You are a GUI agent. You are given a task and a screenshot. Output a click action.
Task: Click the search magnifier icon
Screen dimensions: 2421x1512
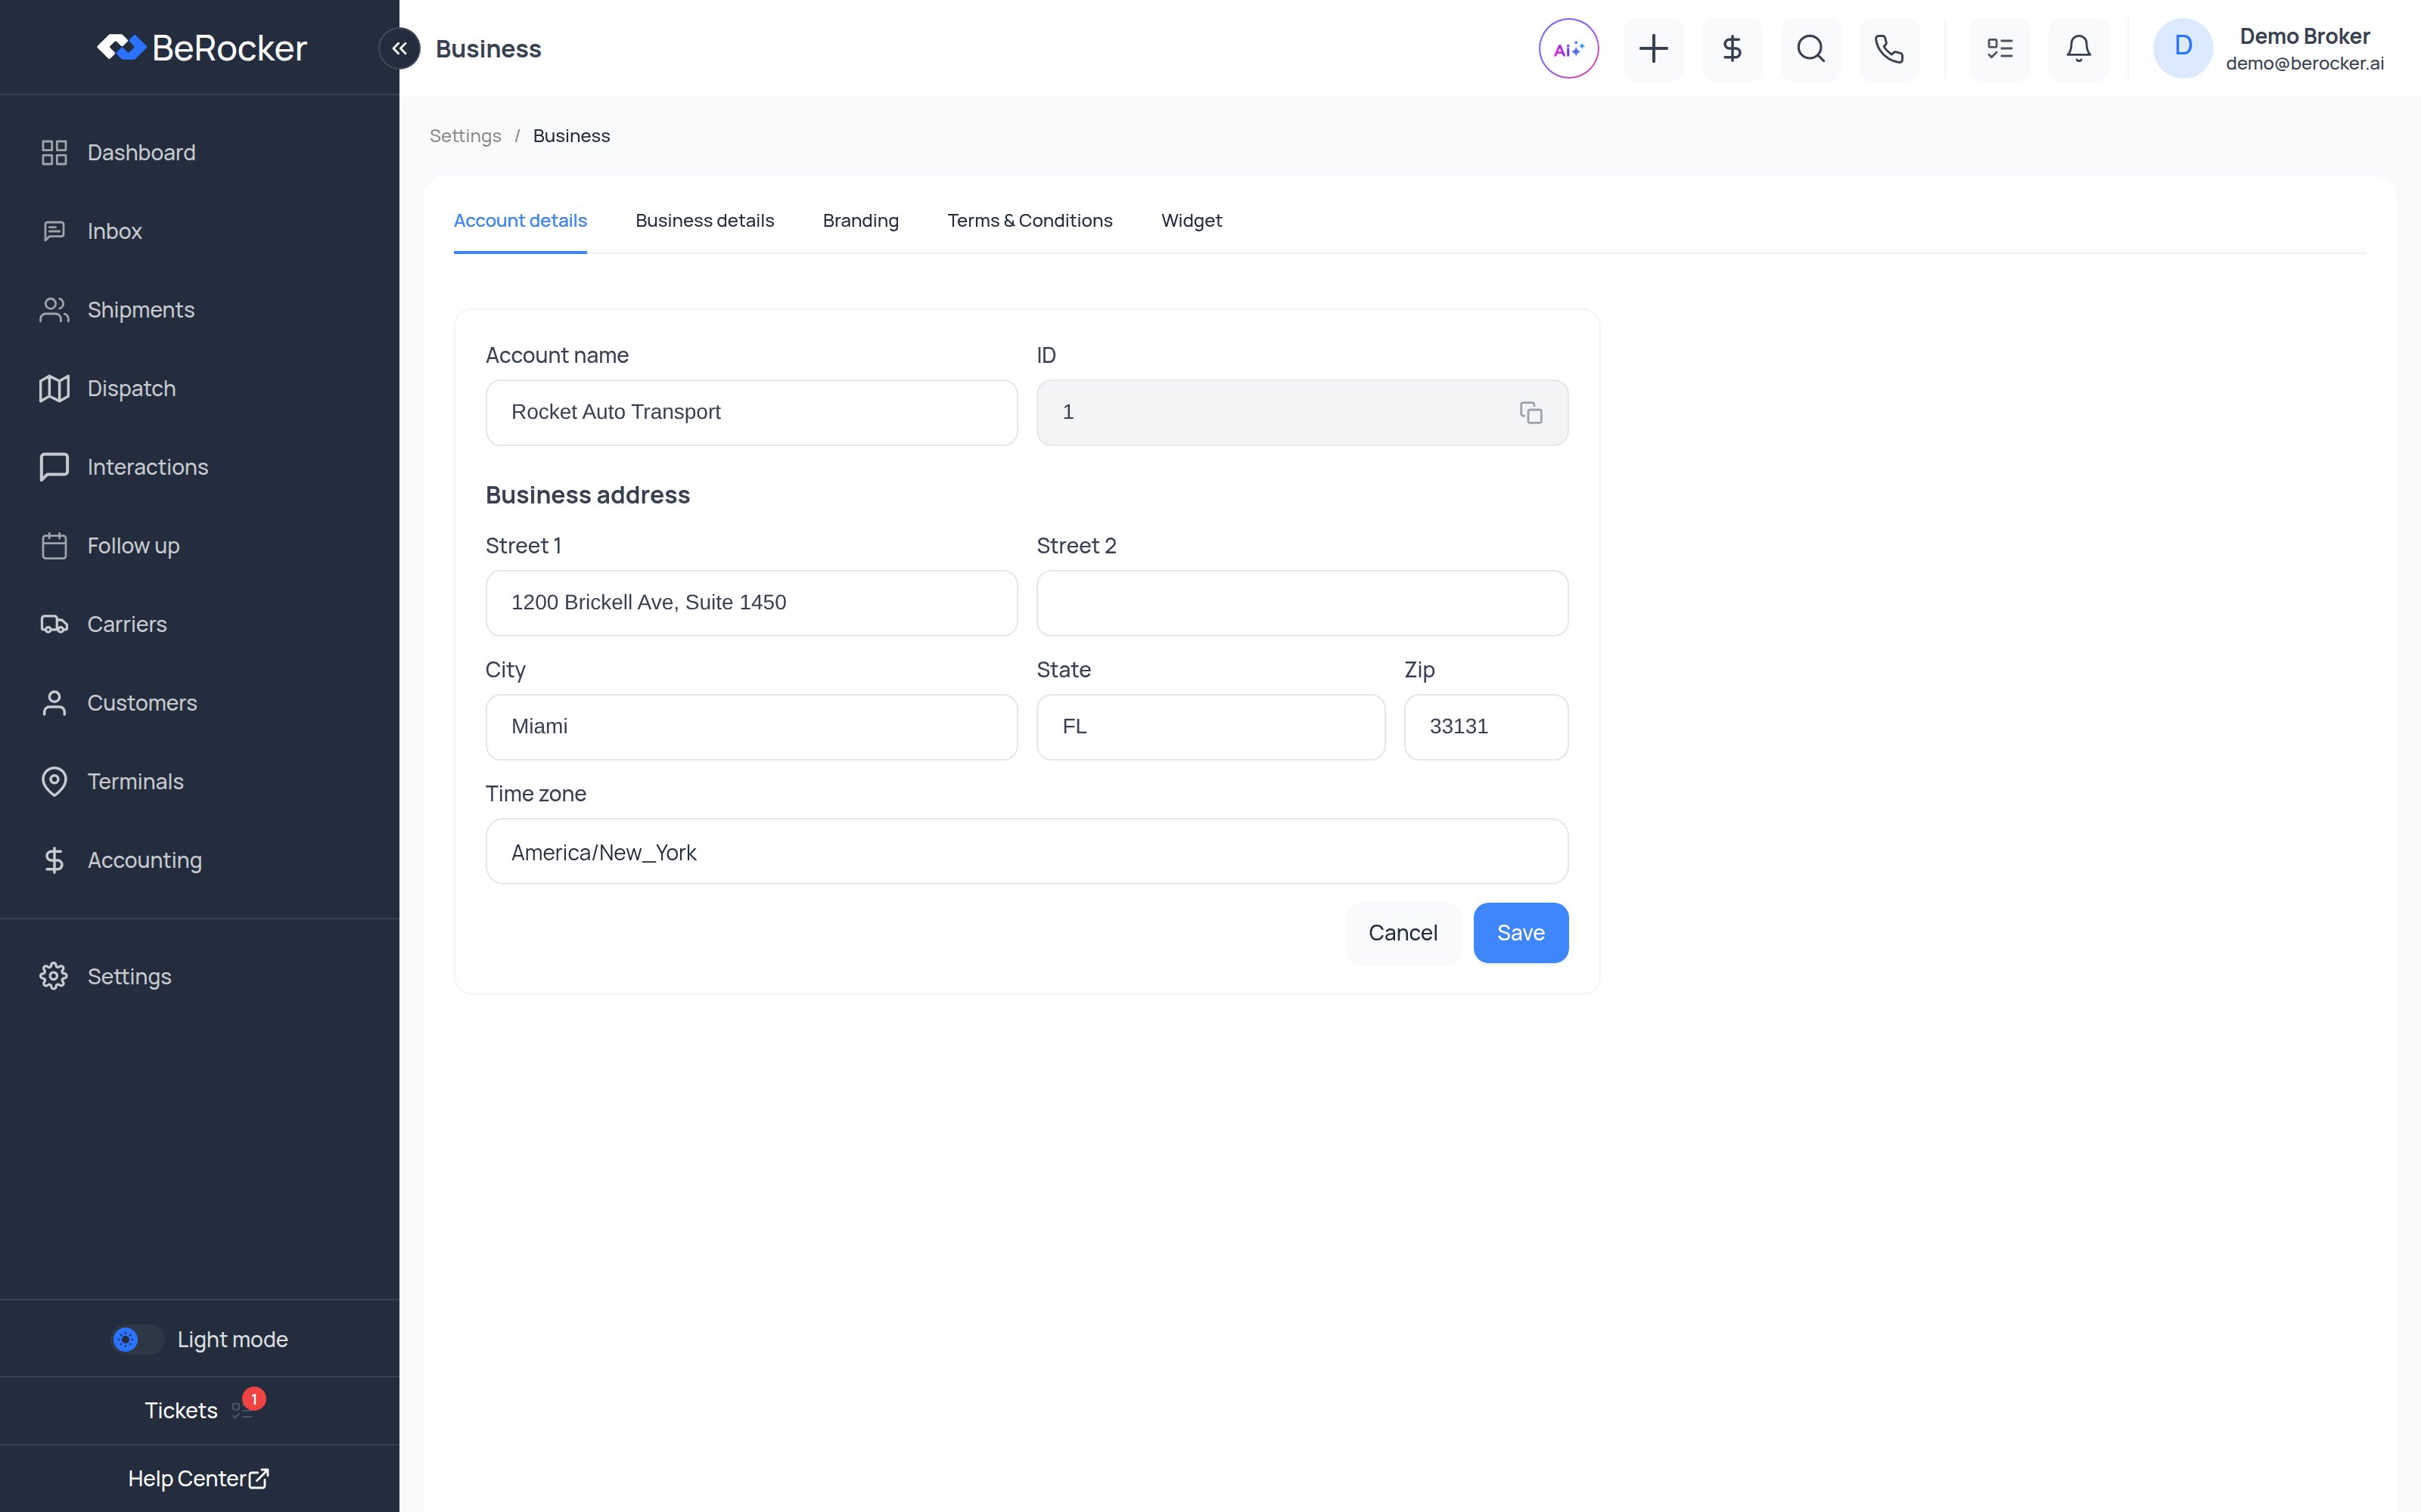1810,48
